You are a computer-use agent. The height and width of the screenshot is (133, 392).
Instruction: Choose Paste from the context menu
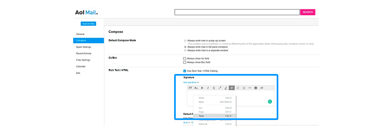(x=215, y=116)
